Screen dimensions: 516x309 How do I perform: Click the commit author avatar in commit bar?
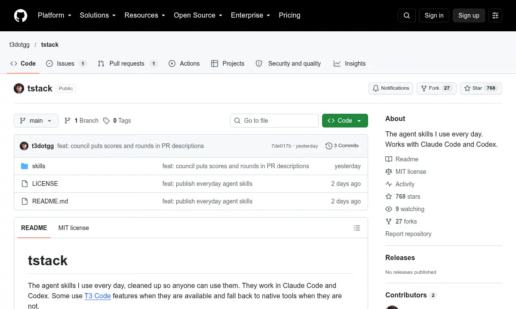tap(24, 146)
